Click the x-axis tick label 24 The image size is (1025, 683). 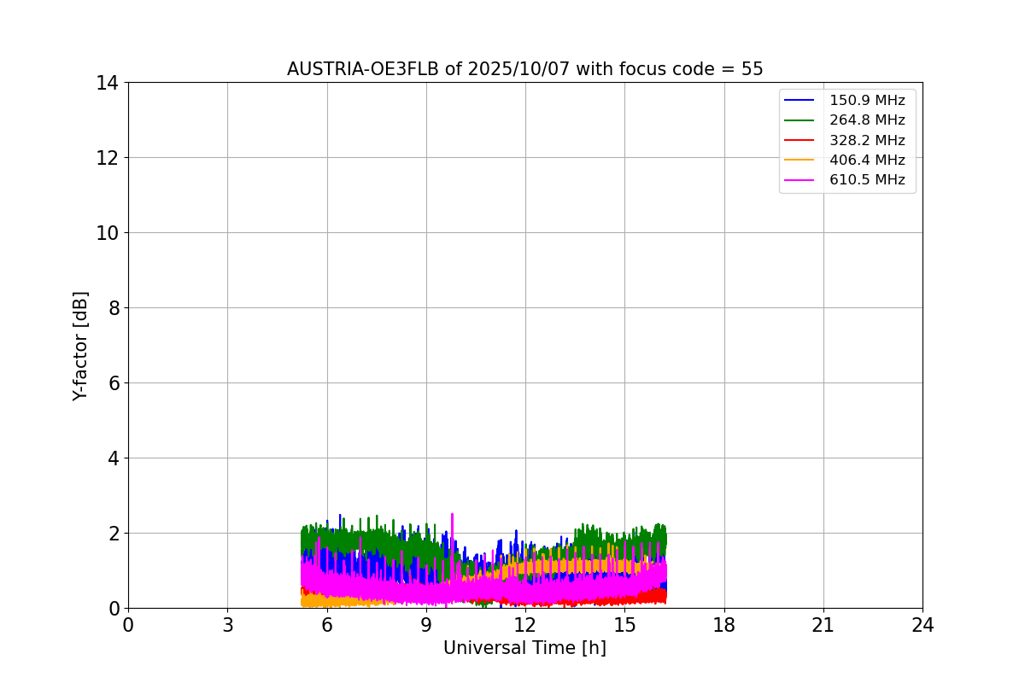[922, 625]
